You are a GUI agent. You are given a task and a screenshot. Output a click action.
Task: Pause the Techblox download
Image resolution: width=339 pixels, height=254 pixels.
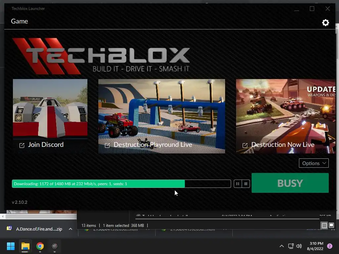pos(238,184)
